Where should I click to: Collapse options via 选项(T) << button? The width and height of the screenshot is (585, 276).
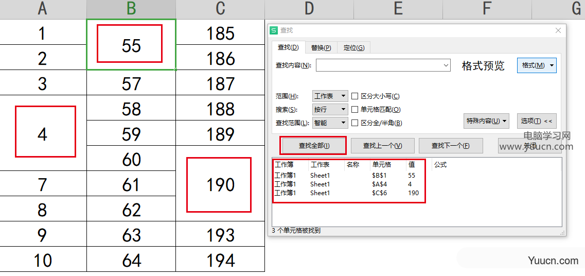(536, 121)
